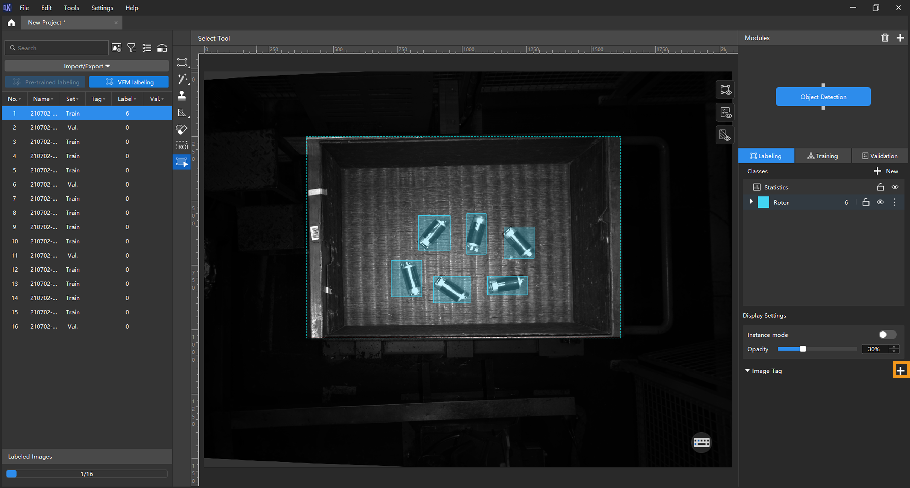Screen dimensions: 910x488
Task: Select the eraser tool
Action: [x=182, y=129]
